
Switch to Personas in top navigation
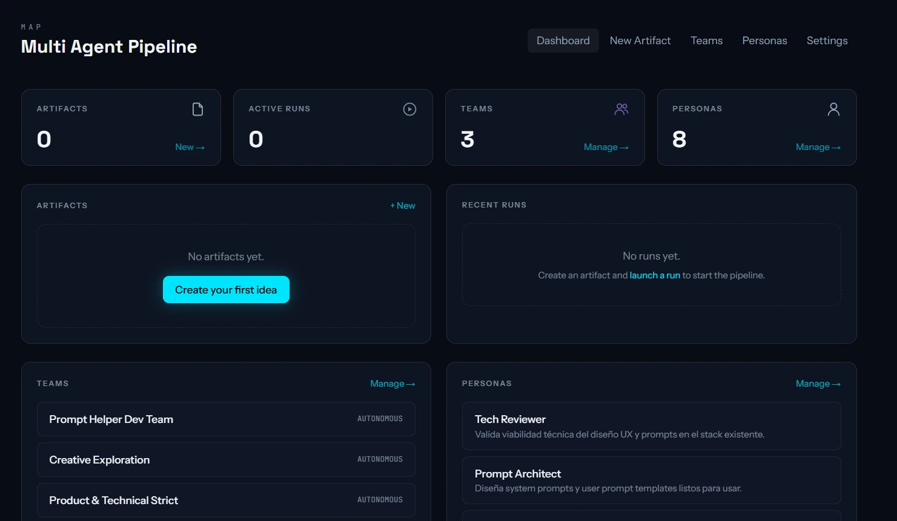point(764,41)
